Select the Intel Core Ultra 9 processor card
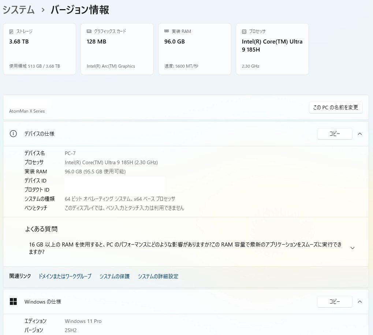Viewport: 373px width, 335px height. click(x=272, y=49)
